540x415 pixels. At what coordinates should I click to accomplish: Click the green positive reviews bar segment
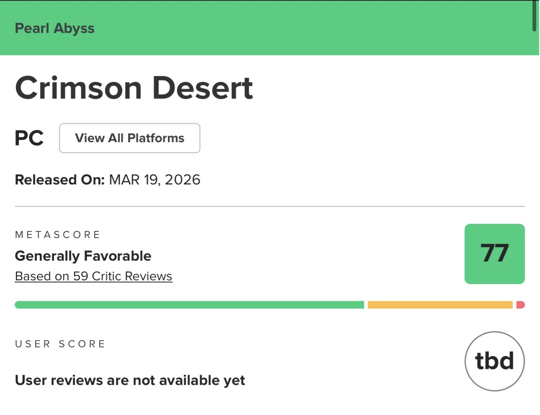tap(189, 305)
